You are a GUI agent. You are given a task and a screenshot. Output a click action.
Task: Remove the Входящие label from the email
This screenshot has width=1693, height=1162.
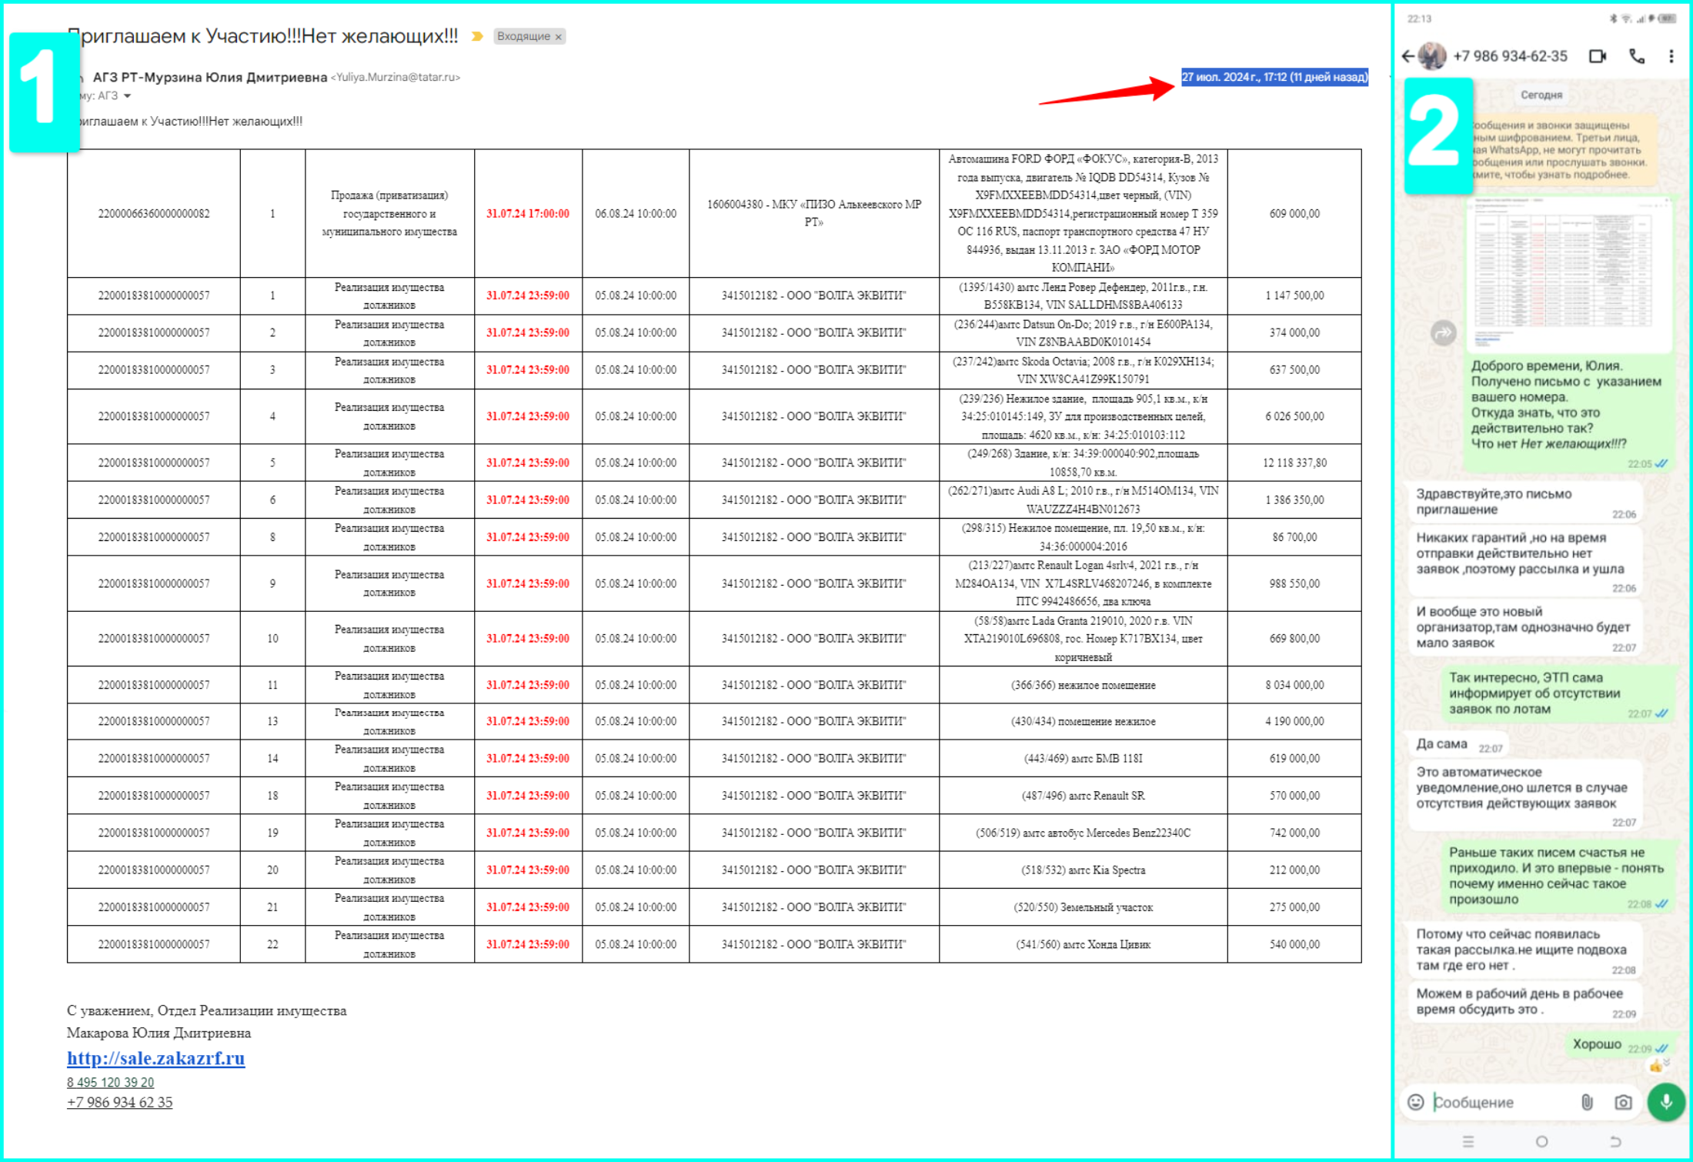pyautogui.click(x=559, y=36)
